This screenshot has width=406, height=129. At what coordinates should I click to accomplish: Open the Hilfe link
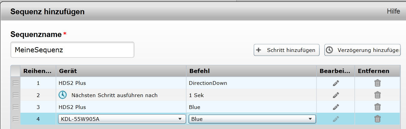tap(393, 11)
